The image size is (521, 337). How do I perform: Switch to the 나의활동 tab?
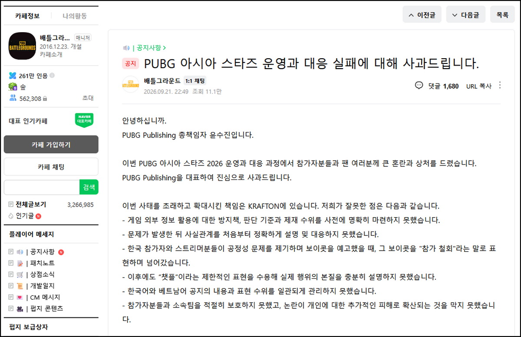tap(75, 16)
